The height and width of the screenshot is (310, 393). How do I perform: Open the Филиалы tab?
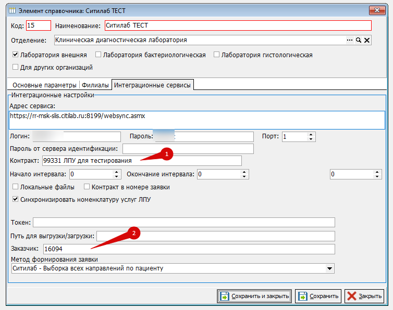coord(95,84)
